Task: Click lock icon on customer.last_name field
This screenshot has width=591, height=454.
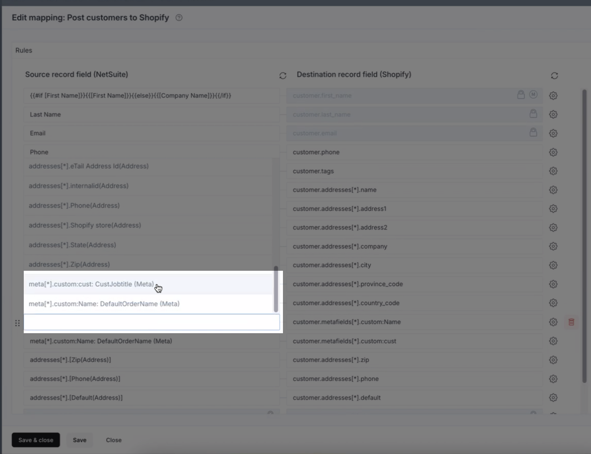Action: point(533,114)
